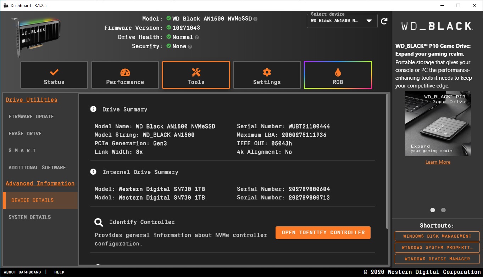Click the help icon beside Drive Health Normal

197,37
